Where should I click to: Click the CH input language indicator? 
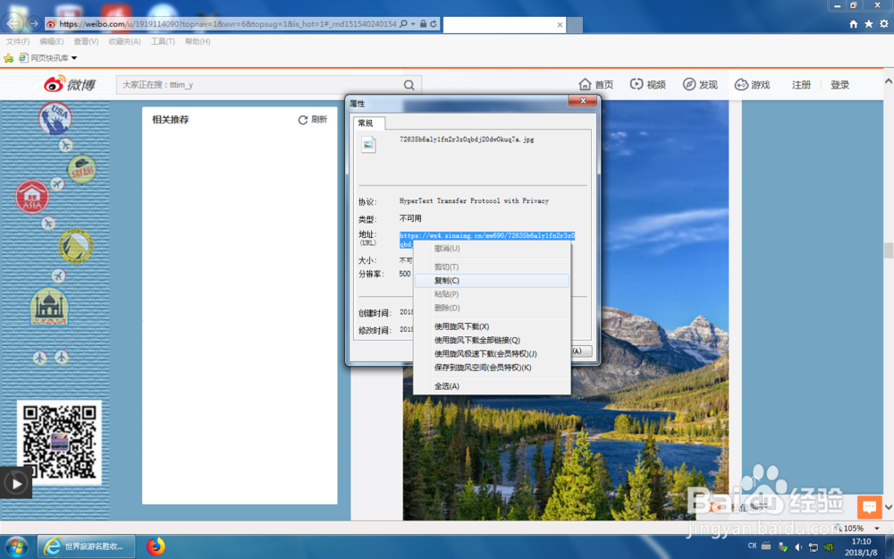click(x=752, y=546)
